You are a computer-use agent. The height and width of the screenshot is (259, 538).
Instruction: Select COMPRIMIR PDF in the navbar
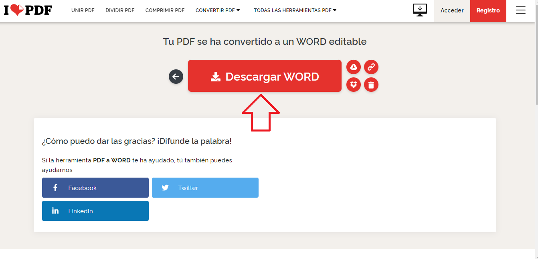pos(165,10)
